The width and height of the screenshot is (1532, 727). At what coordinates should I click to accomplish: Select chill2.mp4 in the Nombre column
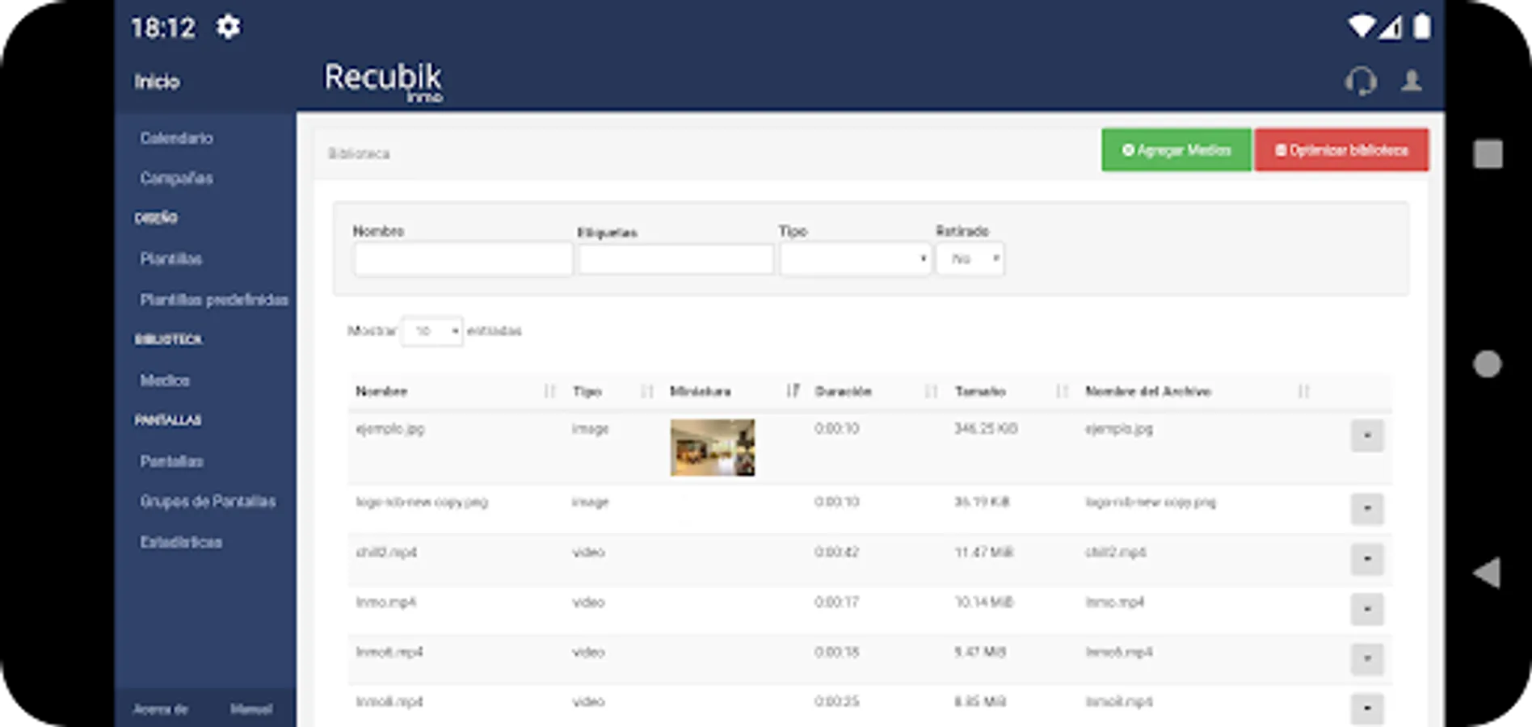[x=386, y=553]
